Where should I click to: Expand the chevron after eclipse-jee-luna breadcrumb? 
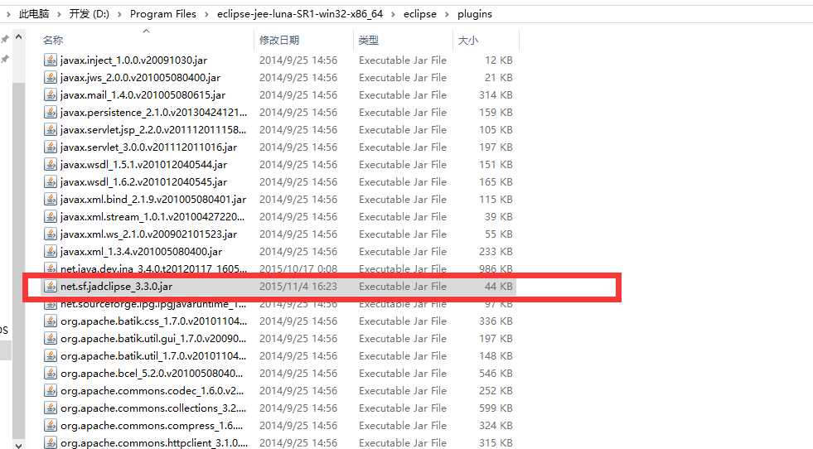click(393, 14)
